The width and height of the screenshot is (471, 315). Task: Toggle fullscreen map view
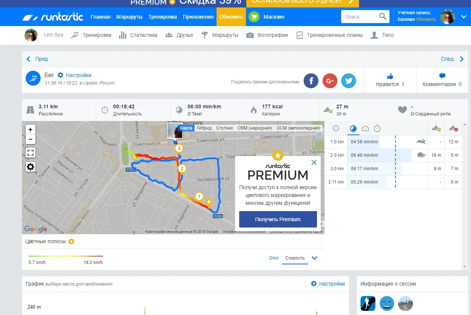[x=31, y=153]
